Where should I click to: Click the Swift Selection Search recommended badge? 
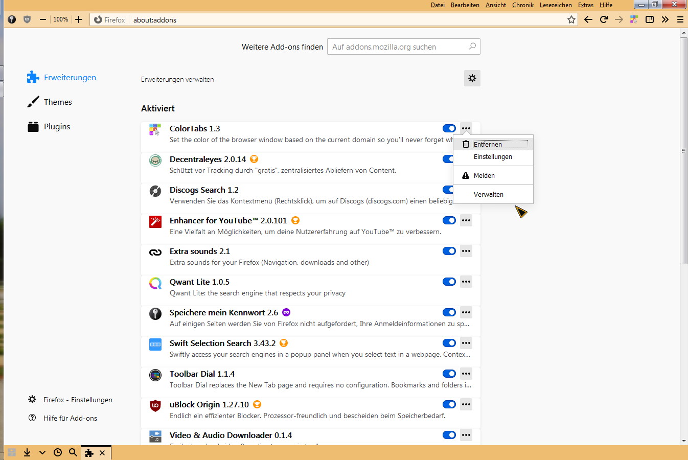pos(284,343)
